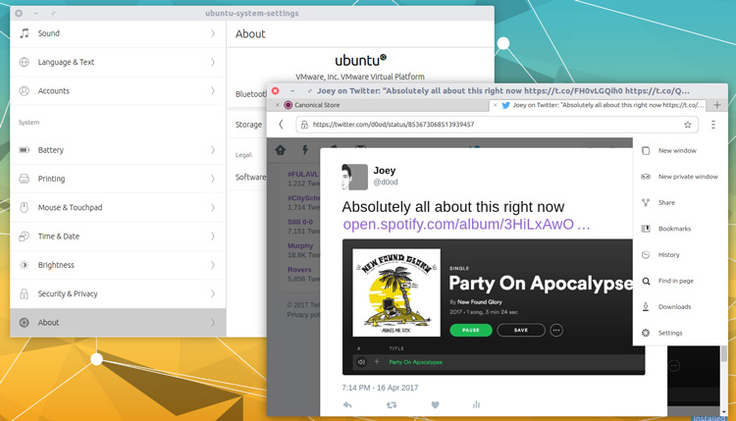Select New window in browser menu
736x421 pixels.
point(680,151)
